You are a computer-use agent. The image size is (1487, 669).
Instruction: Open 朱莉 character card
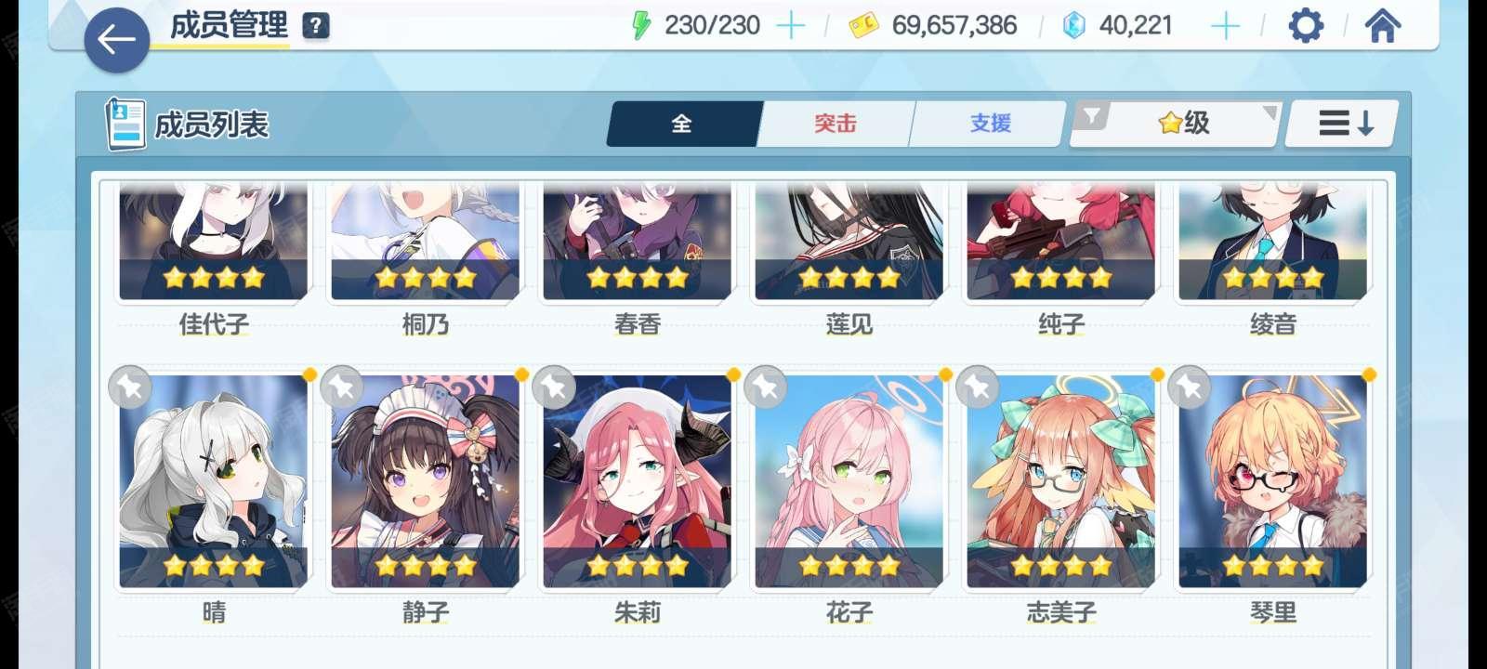click(638, 481)
